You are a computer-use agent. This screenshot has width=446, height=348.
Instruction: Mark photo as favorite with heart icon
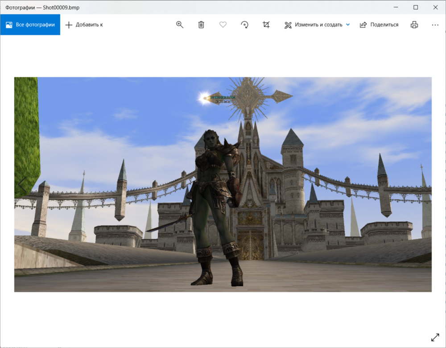pos(223,25)
